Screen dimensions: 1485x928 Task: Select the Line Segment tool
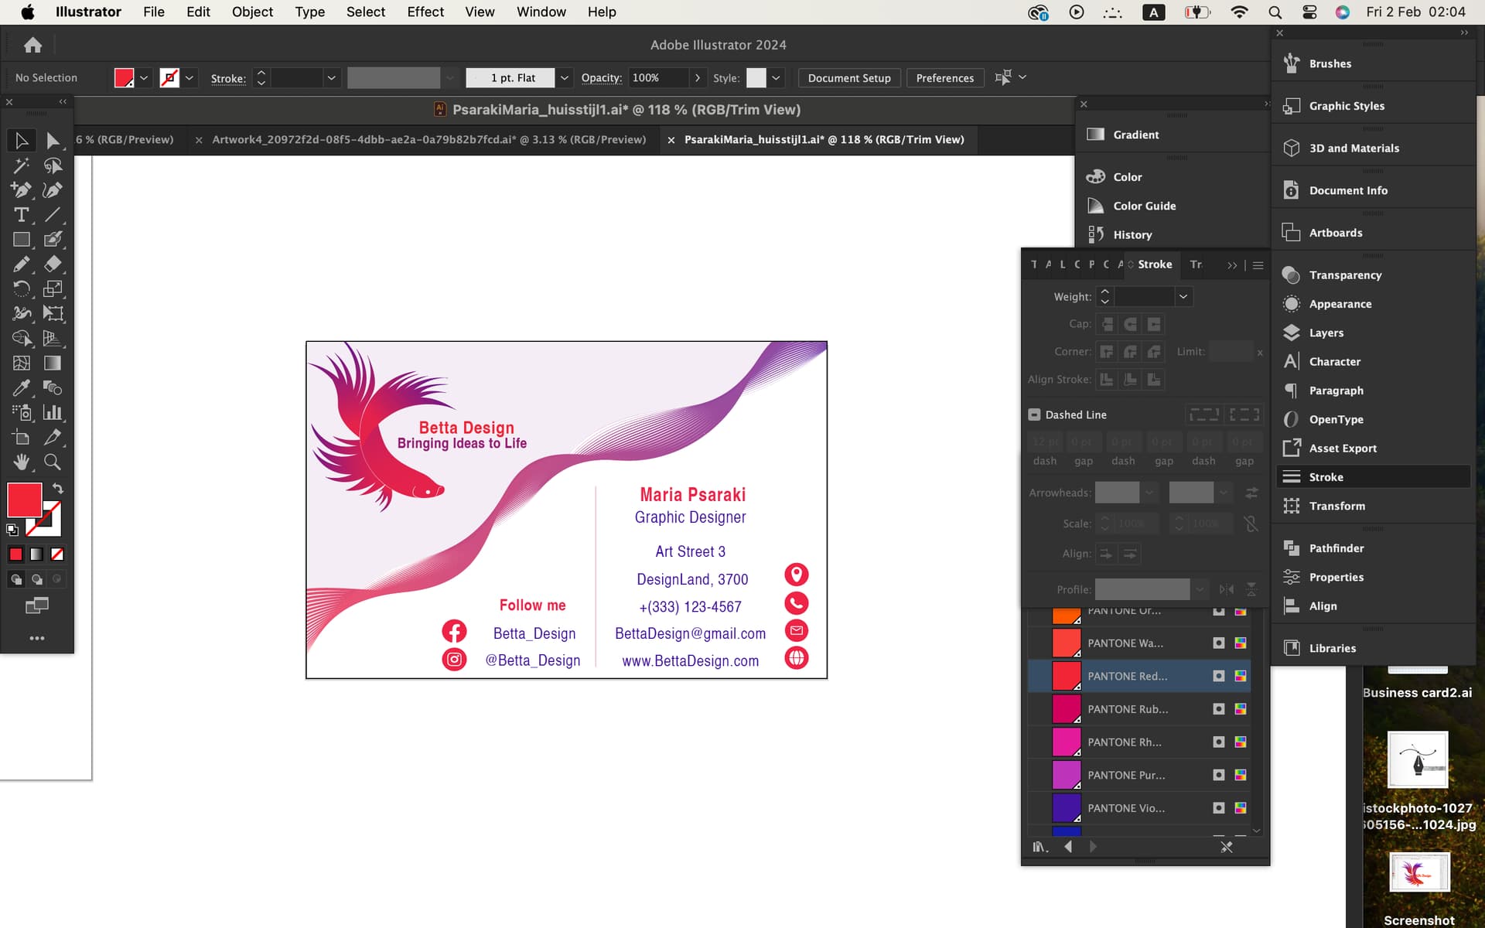coord(53,215)
